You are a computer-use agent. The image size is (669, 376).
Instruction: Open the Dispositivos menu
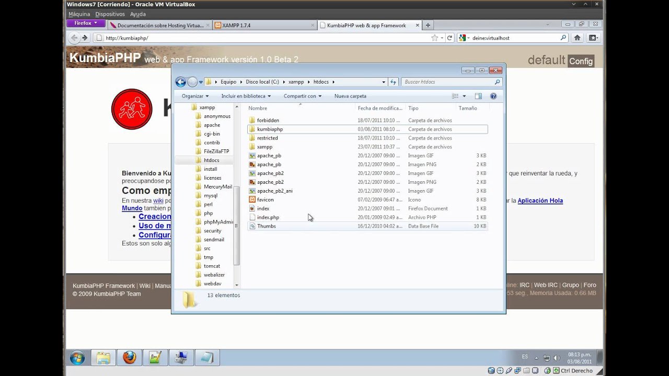110,14
